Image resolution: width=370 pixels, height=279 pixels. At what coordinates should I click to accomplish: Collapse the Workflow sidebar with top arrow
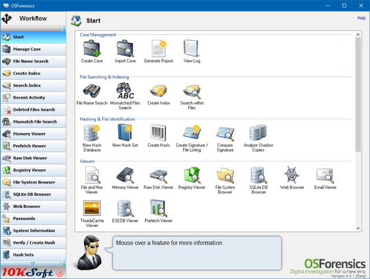(x=63, y=28)
